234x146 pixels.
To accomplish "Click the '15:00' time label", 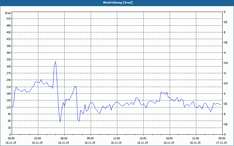I will (143, 138).
